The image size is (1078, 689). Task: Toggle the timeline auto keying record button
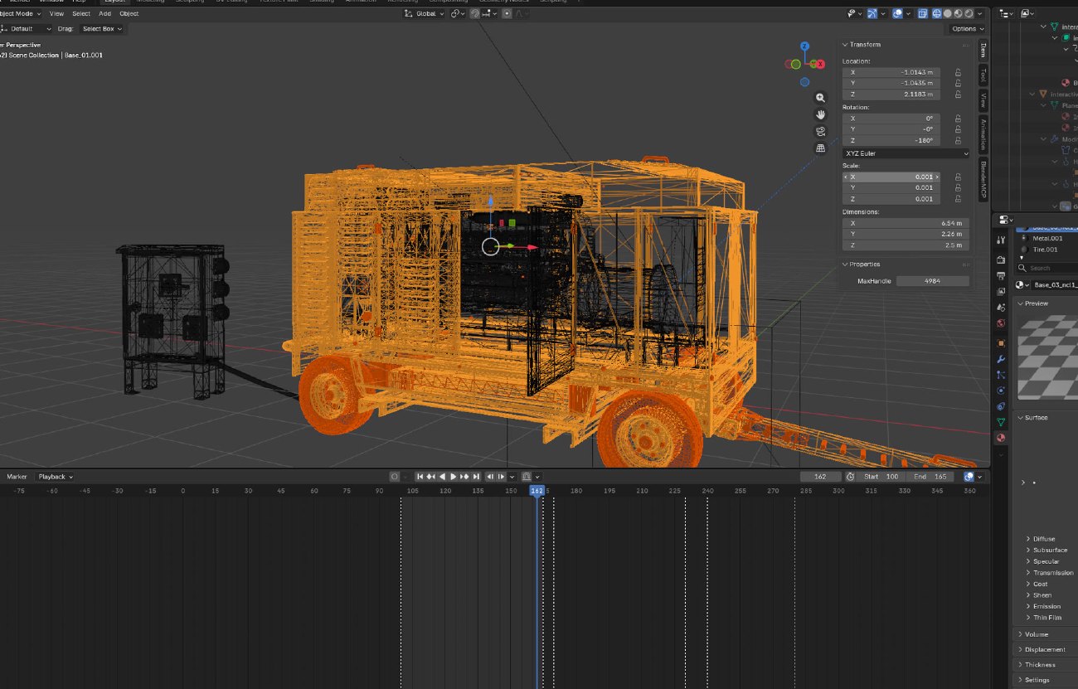(x=395, y=477)
